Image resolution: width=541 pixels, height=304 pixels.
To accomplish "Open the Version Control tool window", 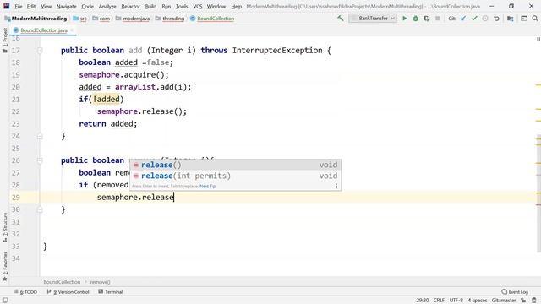I will coord(68,292).
